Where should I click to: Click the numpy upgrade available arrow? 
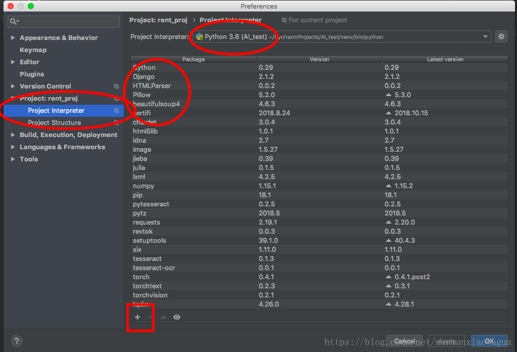389,186
